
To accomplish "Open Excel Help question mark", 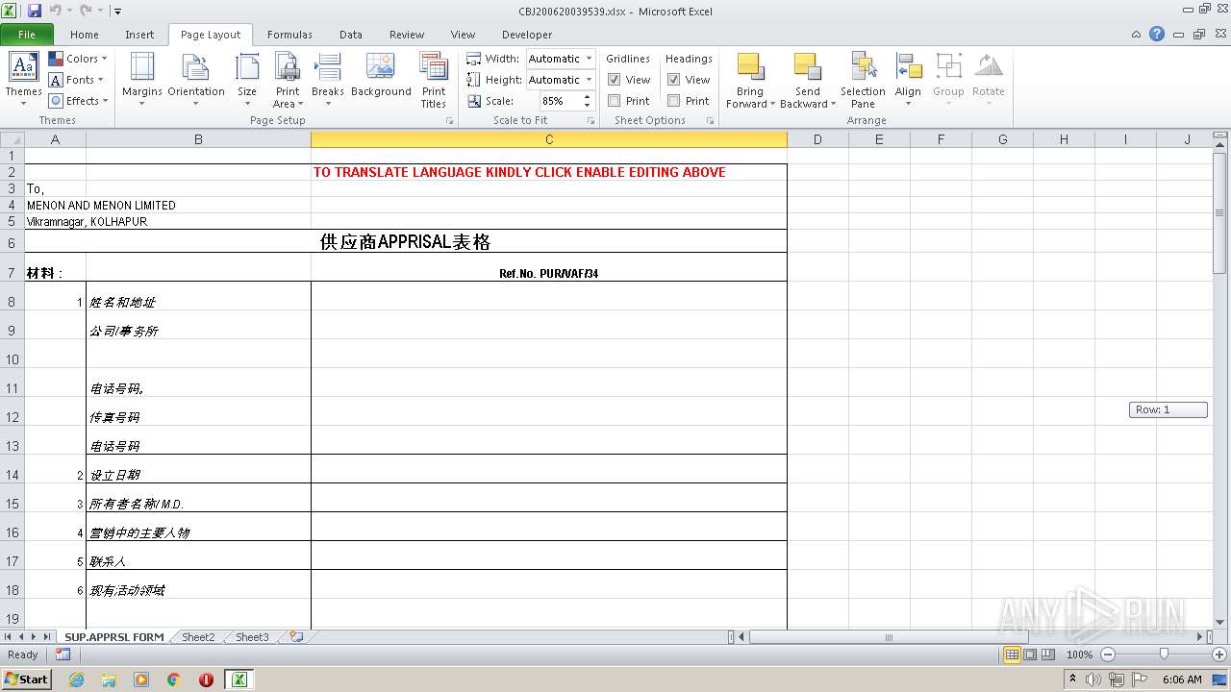I will click(1157, 34).
